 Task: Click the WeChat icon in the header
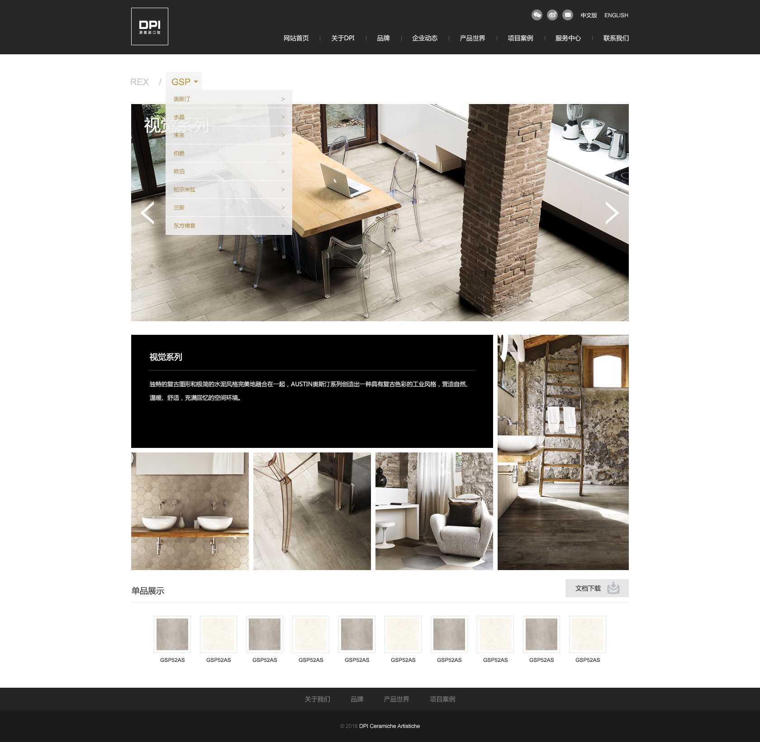click(537, 15)
